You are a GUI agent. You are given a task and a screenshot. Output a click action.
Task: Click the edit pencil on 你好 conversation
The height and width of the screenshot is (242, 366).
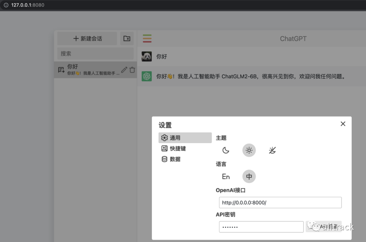124,69
